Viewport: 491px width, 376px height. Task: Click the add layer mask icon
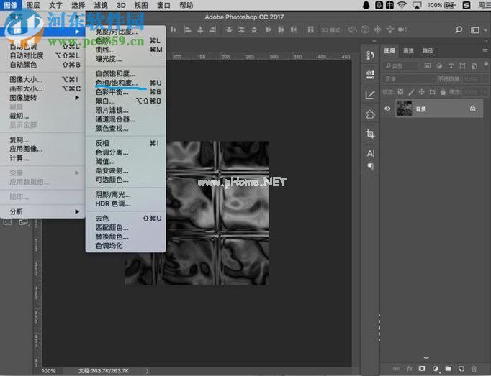422,368
